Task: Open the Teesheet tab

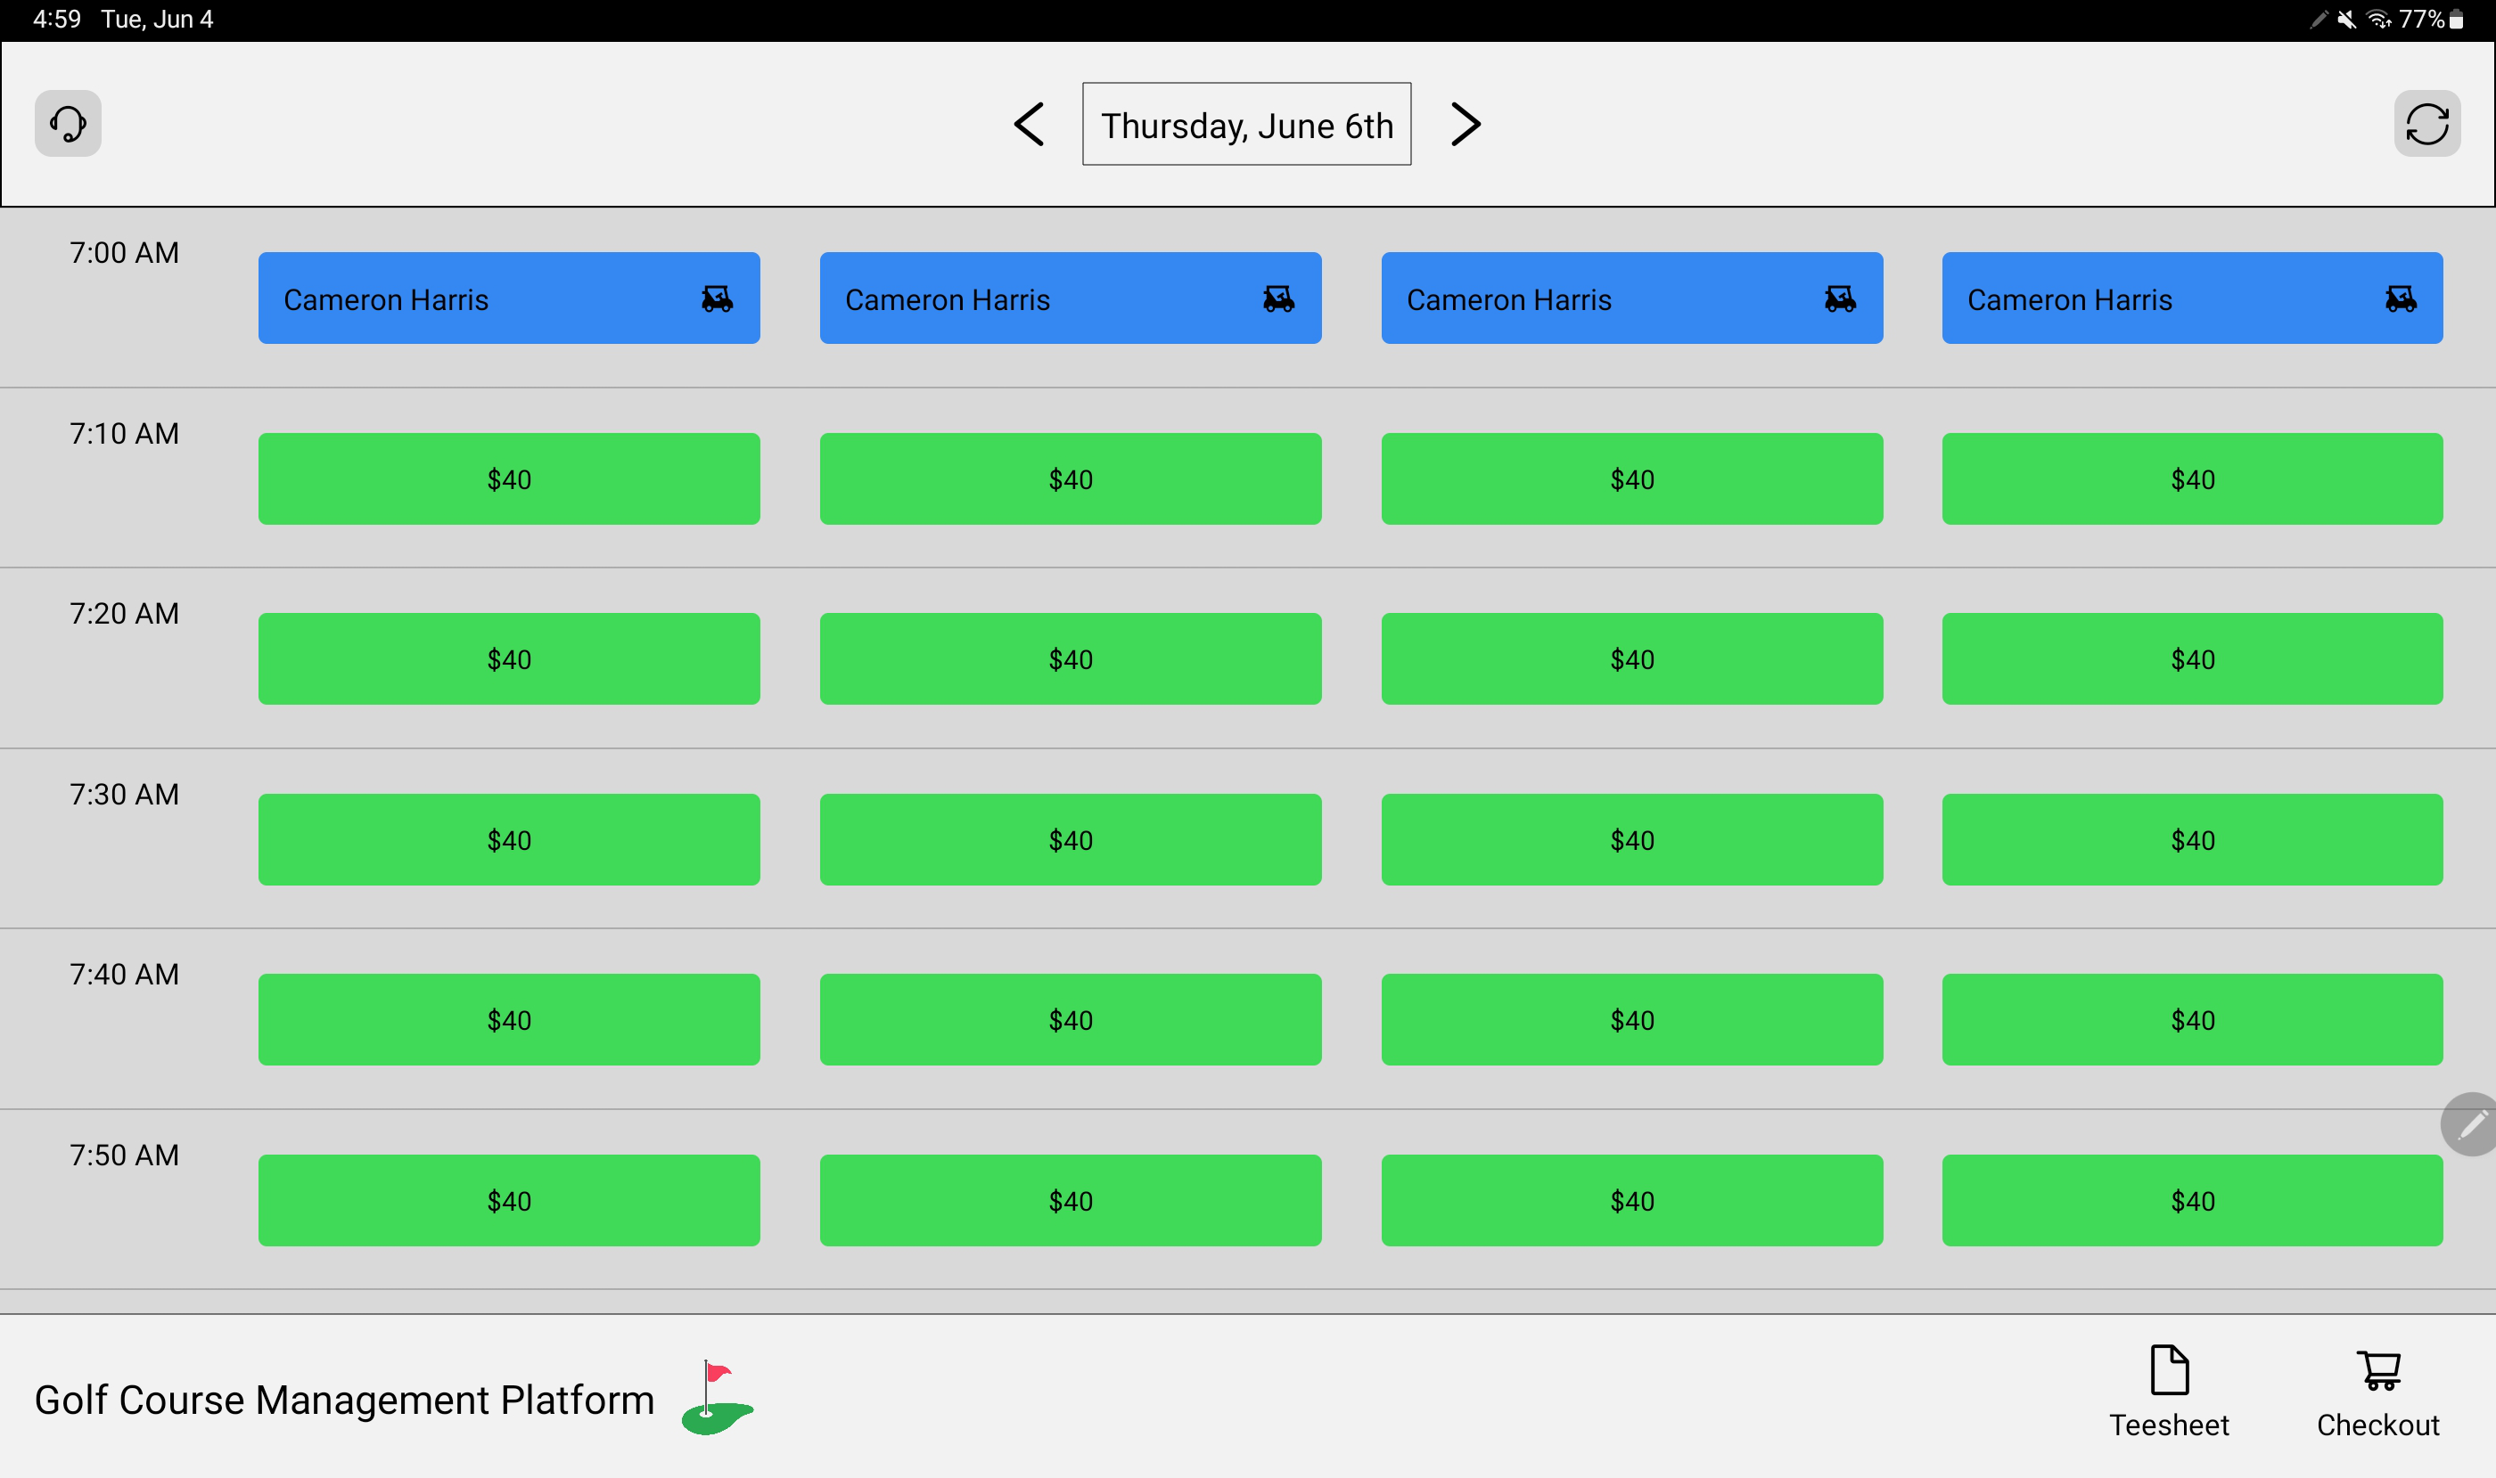Action: (2169, 1392)
